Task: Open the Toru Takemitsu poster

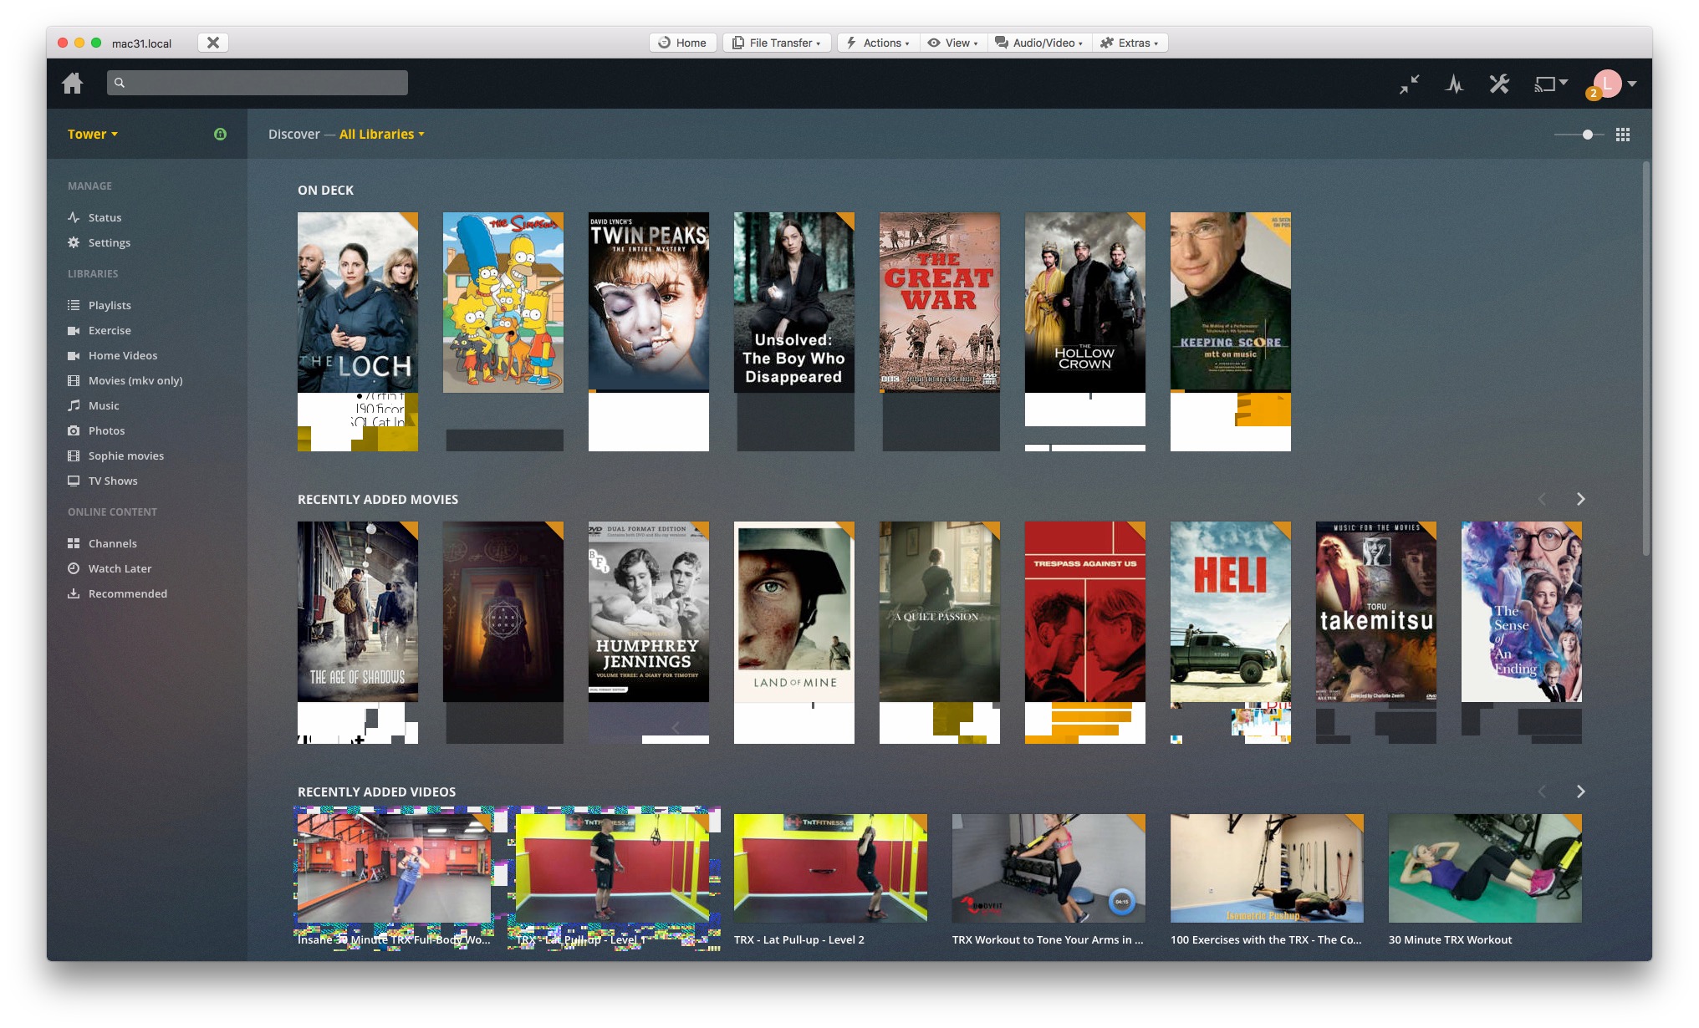Action: [1376, 612]
